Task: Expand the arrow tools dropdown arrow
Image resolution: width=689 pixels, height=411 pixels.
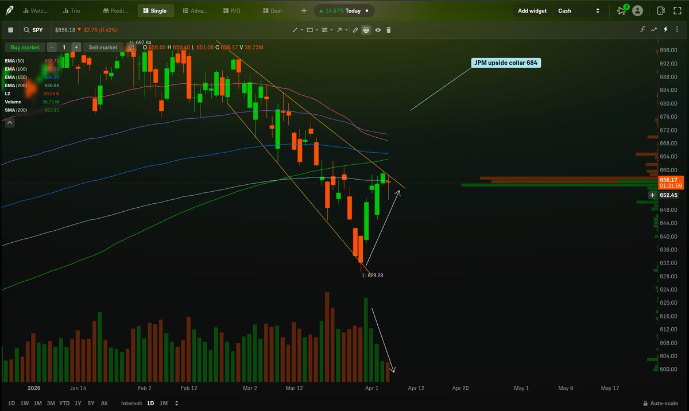Action: [x=346, y=30]
